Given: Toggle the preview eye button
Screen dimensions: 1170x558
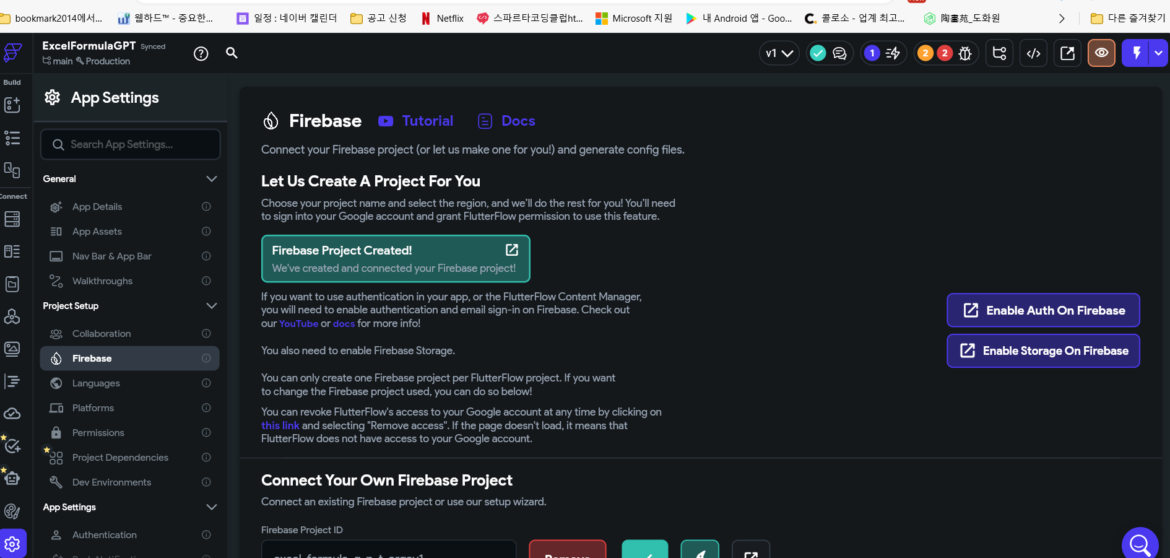Looking at the screenshot, I should point(1101,53).
